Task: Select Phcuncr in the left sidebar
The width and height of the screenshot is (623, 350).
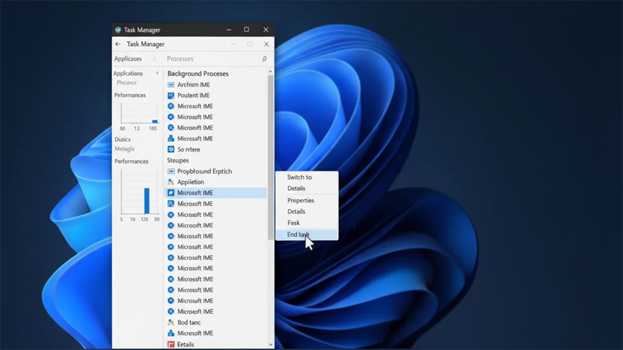Action: 127,83
